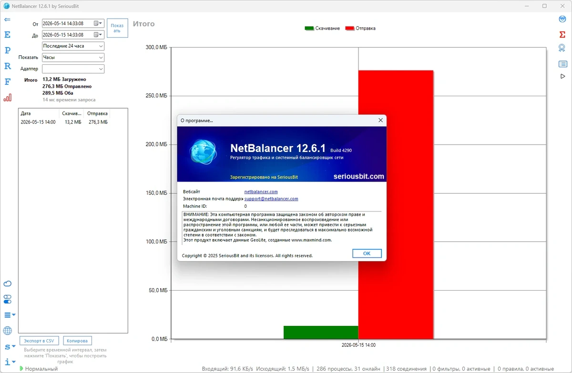572x373 pixels.
Task: Click the award ribbon icon on right
Action: 562,48
